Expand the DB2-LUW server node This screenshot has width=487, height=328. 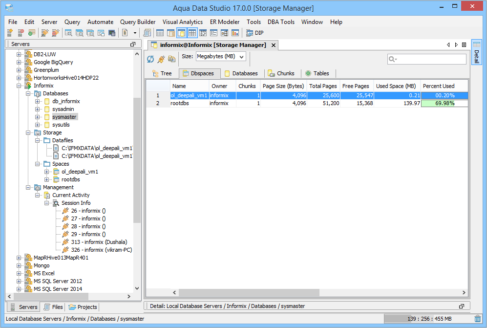[x=19, y=54]
